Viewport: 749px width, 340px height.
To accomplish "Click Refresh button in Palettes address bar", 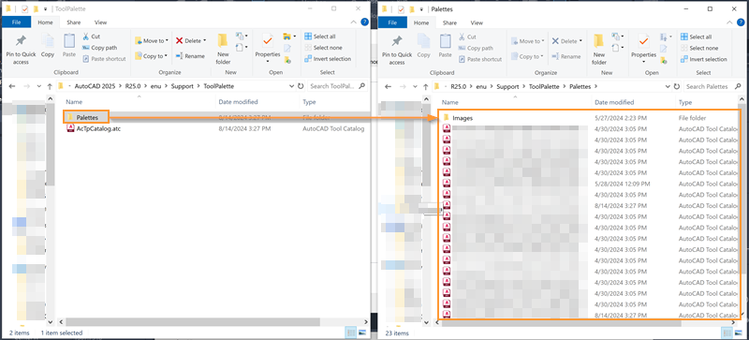I will click(x=676, y=87).
